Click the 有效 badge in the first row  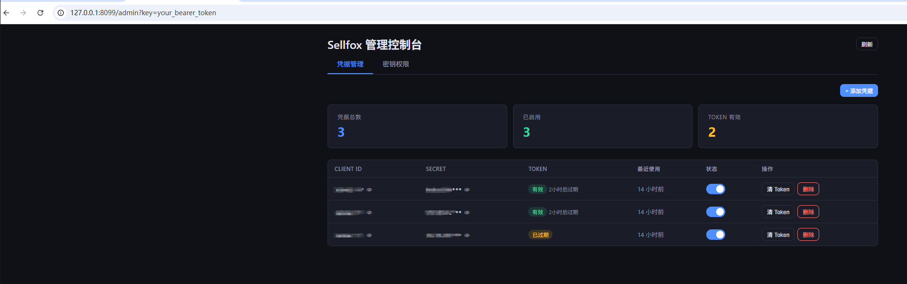pyautogui.click(x=537, y=189)
